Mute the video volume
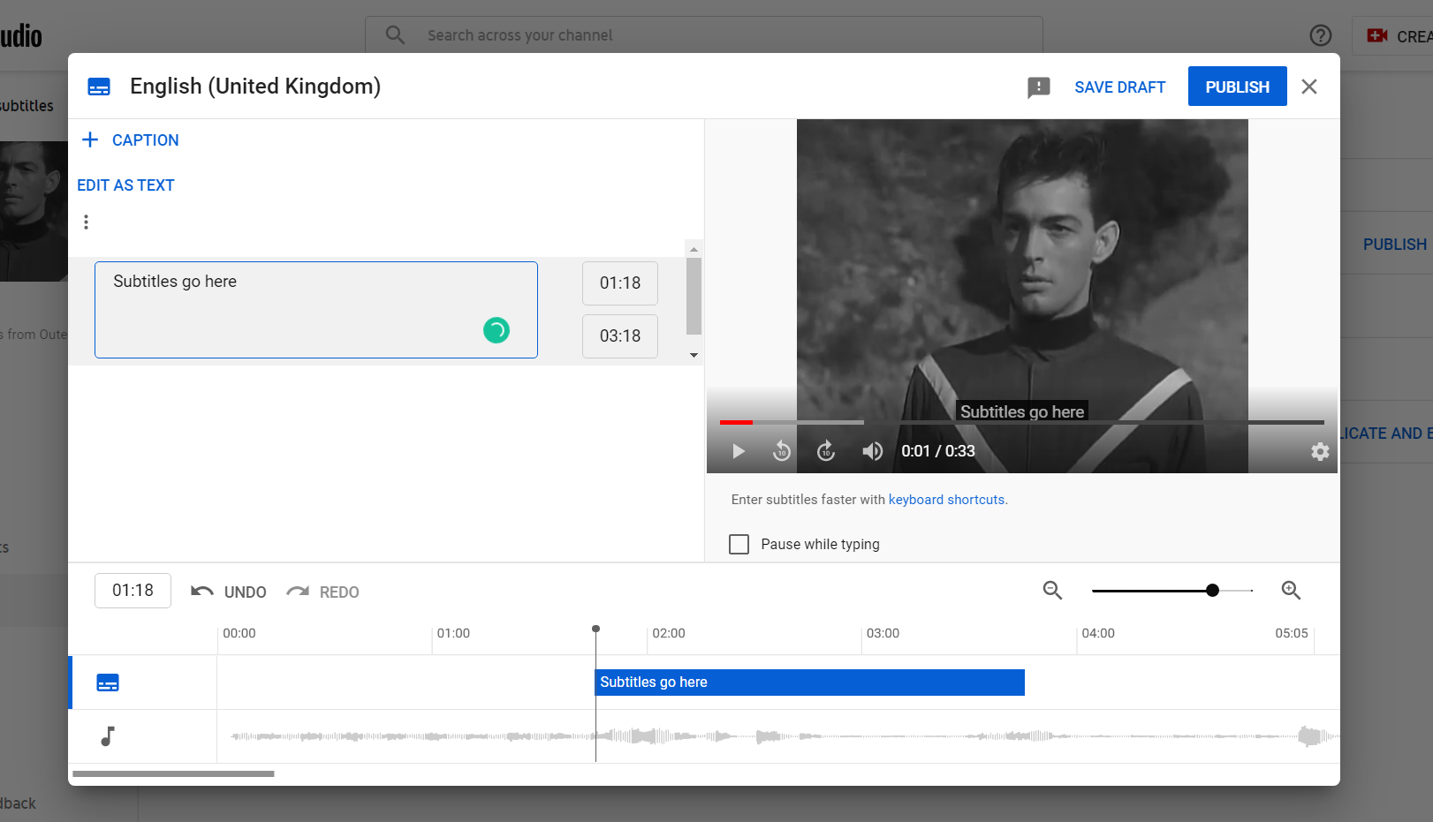Screen dimensions: 1433x822 tap(872, 450)
